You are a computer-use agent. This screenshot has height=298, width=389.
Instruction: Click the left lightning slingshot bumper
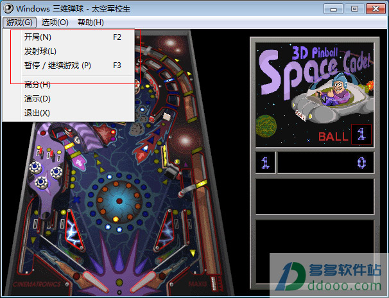point(74,230)
